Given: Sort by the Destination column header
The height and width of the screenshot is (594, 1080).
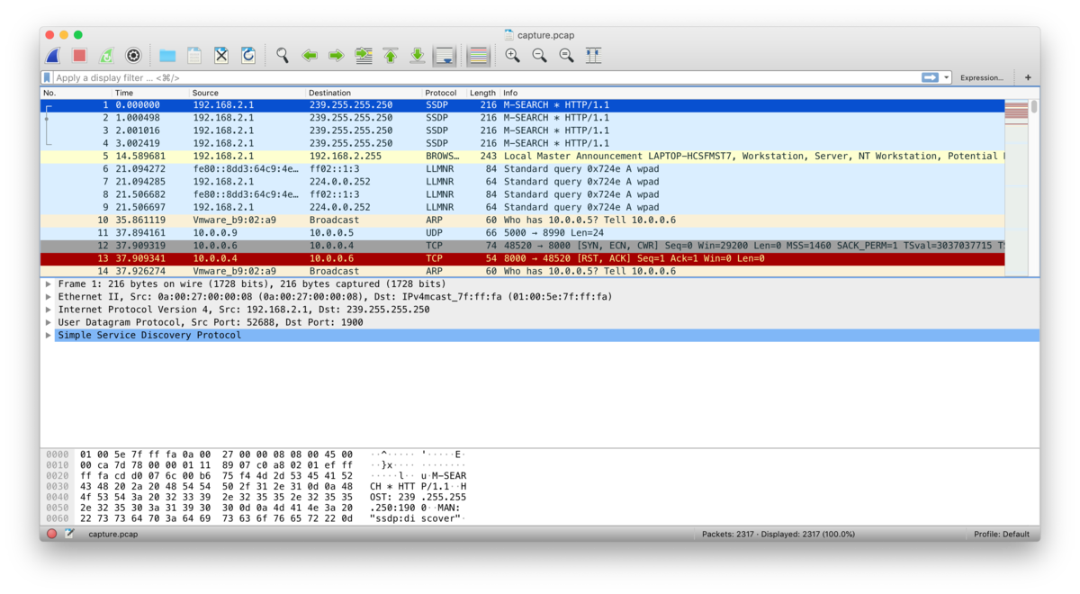Looking at the screenshot, I should 364,93.
